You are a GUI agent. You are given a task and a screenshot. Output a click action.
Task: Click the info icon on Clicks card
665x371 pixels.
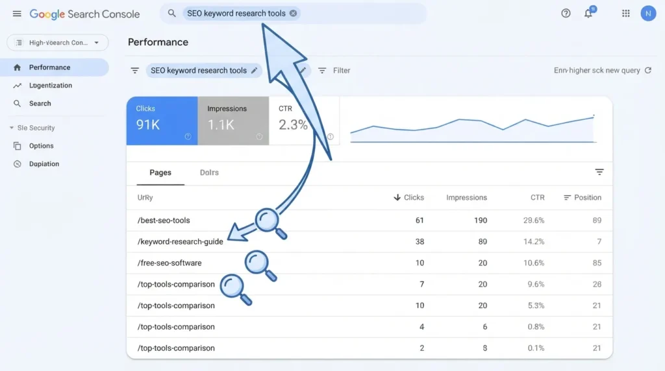point(188,136)
